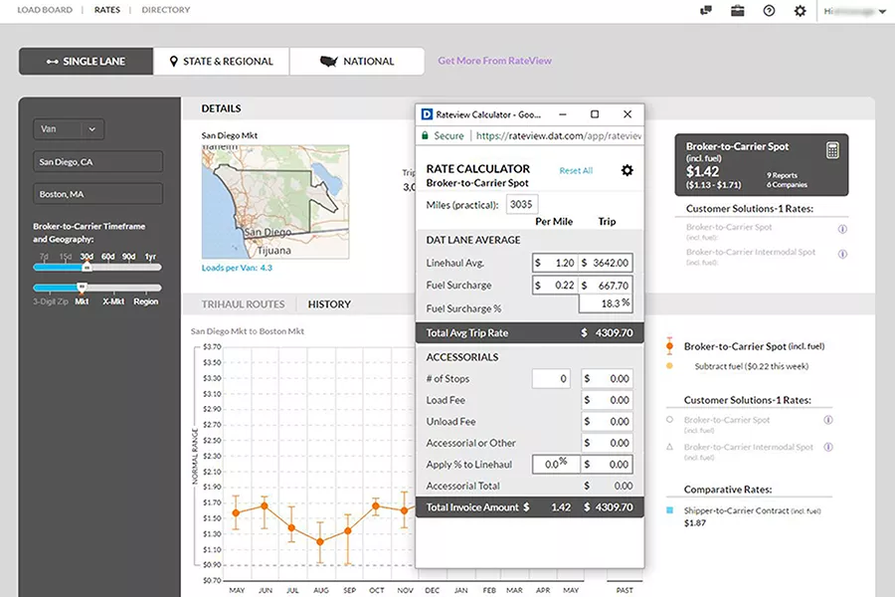Image resolution: width=895 pixels, height=597 pixels.
Task: Open the Directory menu
Action: (x=166, y=10)
